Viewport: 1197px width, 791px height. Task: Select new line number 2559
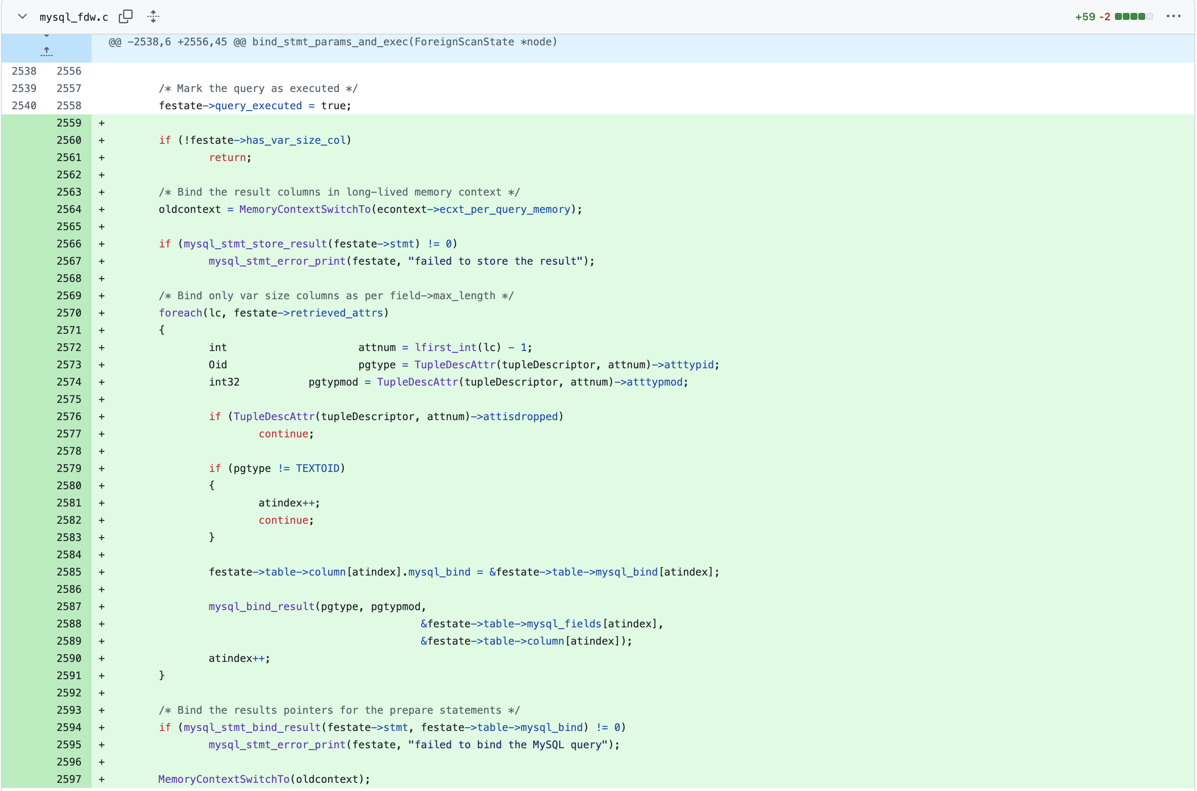point(69,123)
